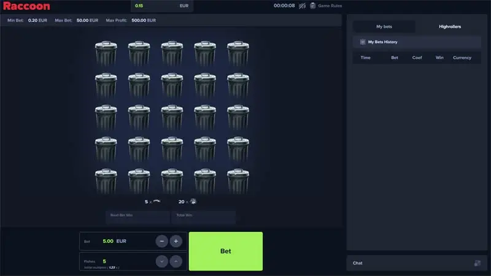The image size is (491, 276).
Task: Click the Max Bet 50.00 EUR value
Action: (87, 20)
